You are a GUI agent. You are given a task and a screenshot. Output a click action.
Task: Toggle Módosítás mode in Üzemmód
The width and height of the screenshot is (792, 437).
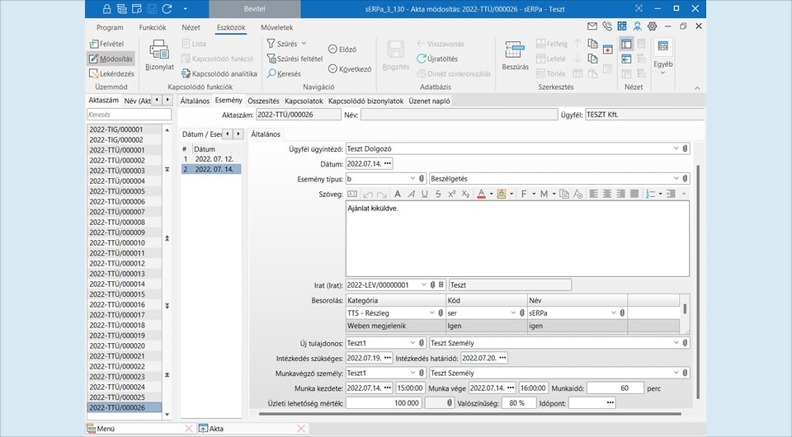(110, 59)
